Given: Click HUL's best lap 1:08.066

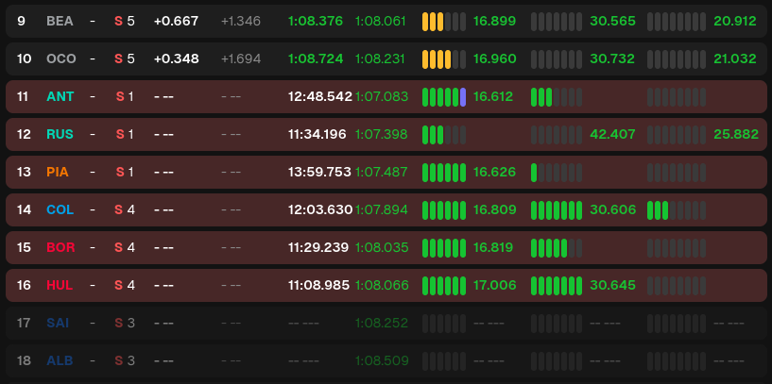Looking at the screenshot, I should click(382, 285).
